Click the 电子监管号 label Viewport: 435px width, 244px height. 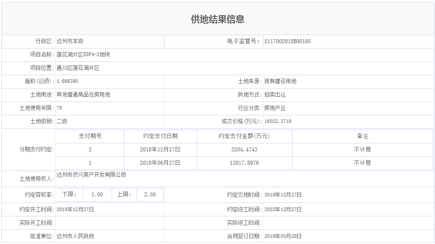(x=243, y=41)
